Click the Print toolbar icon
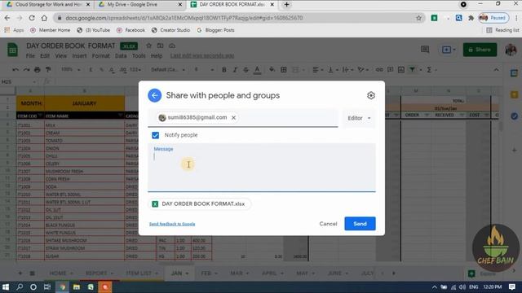The width and height of the screenshot is (522, 293). tap(38, 70)
